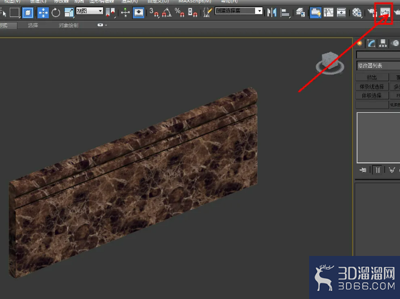This screenshot has height=299, width=400.
Task: Activate the Select and Rotate tool
Action: (56, 12)
